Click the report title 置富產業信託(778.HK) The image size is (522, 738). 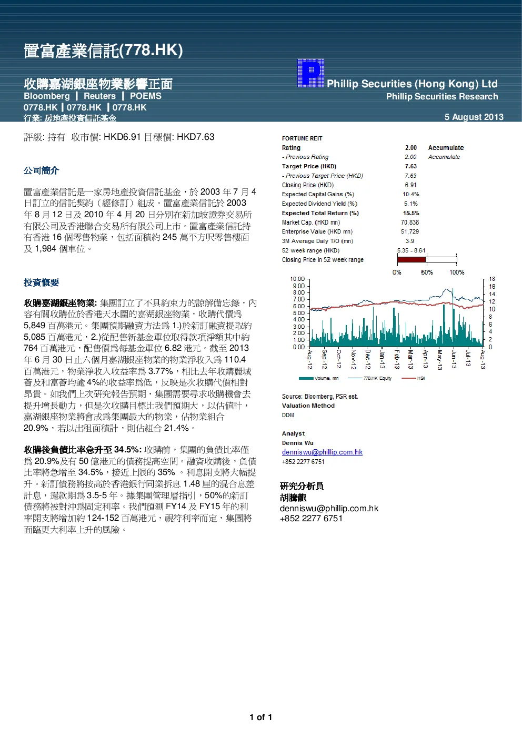(x=103, y=50)
